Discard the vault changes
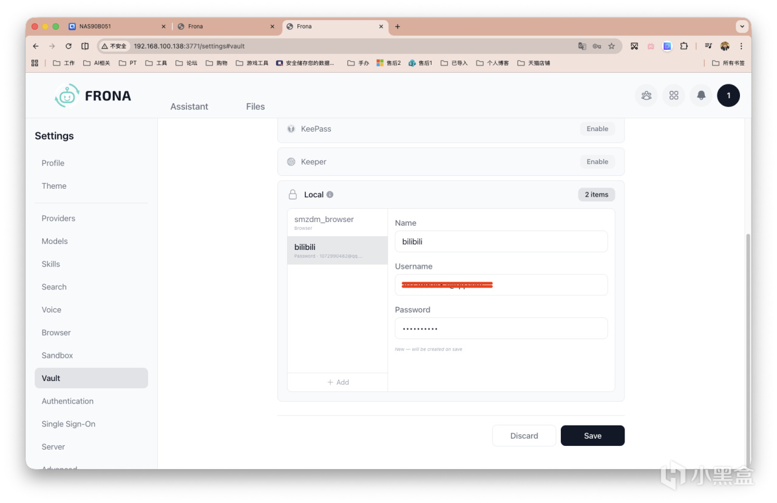This screenshot has height=503, width=777. 524,436
